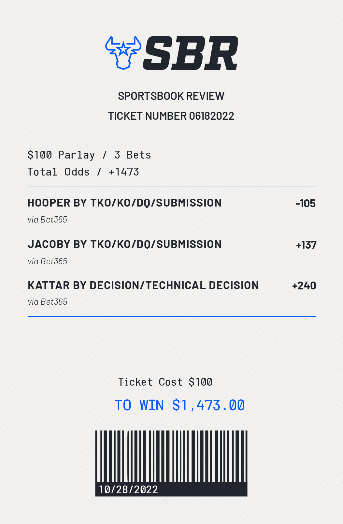The height and width of the screenshot is (524, 343).
Task: Click the 10/28/2022 date on barcode
Action: 128,489
